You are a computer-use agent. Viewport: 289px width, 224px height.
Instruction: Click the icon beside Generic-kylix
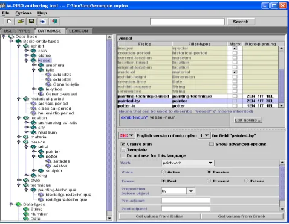click(x=48, y=84)
